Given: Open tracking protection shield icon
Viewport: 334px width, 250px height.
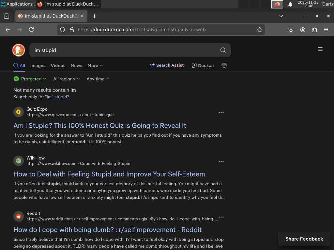Looking at the screenshot, I should (x=62, y=30).
